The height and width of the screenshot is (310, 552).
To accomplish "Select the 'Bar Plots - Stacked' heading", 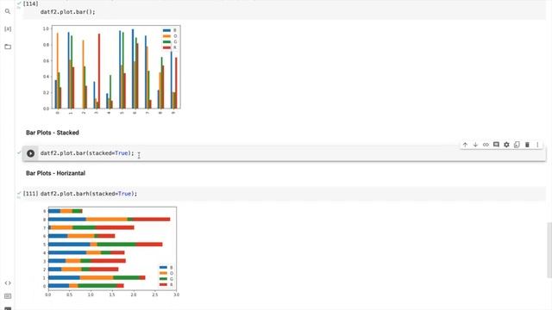I will point(53,133).
